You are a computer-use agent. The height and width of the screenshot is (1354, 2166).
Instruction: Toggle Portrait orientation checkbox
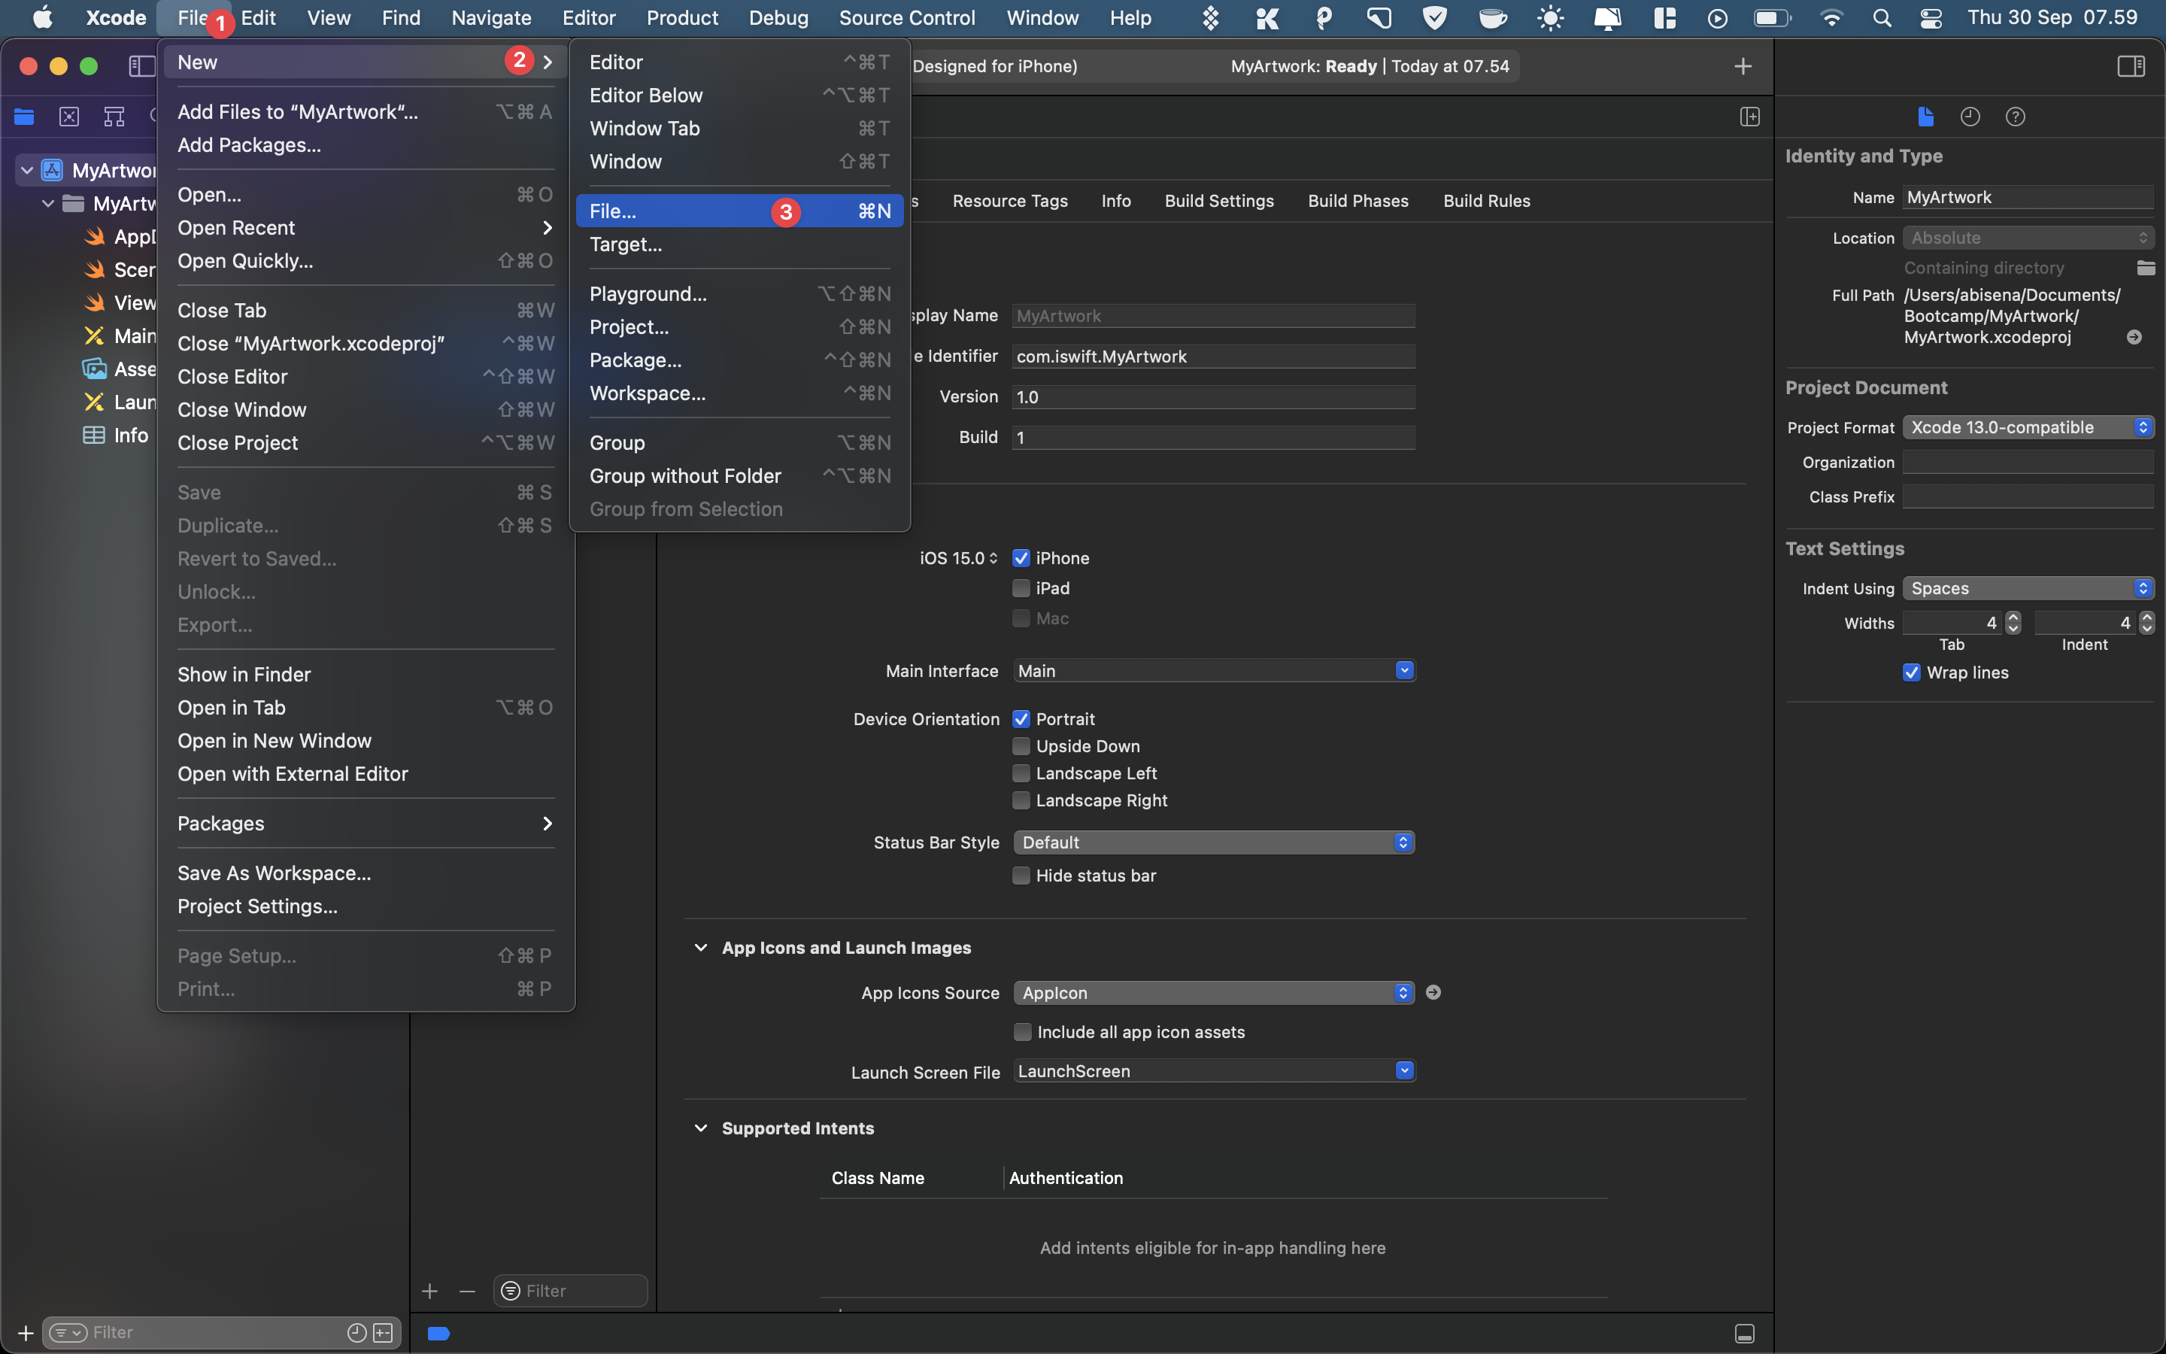[x=1021, y=719]
